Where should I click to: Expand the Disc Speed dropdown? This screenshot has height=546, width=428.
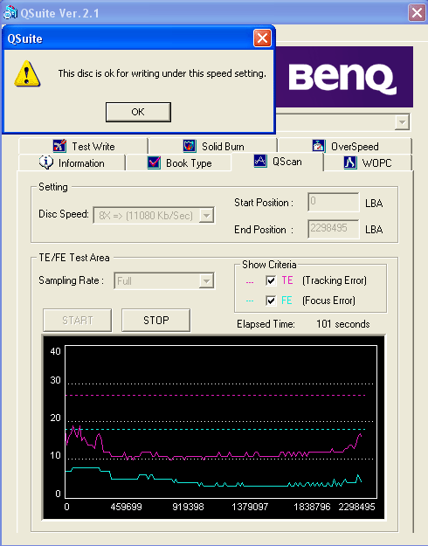[206, 216]
